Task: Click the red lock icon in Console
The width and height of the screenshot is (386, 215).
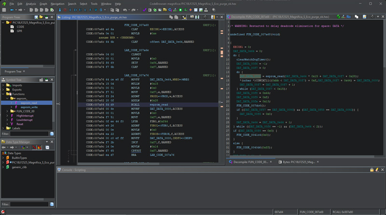Action: pyautogui.click(x=372, y=170)
